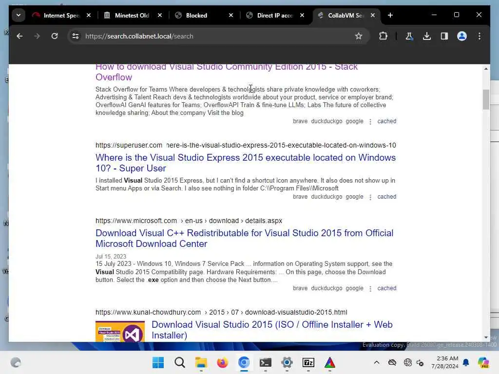Click the Visual Studio result thumbnail image
Screen dimensions: 499x374
tap(120, 331)
